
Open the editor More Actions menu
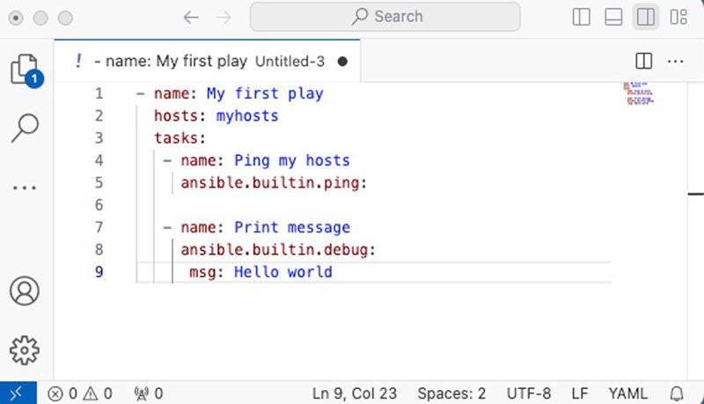(675, 61)
